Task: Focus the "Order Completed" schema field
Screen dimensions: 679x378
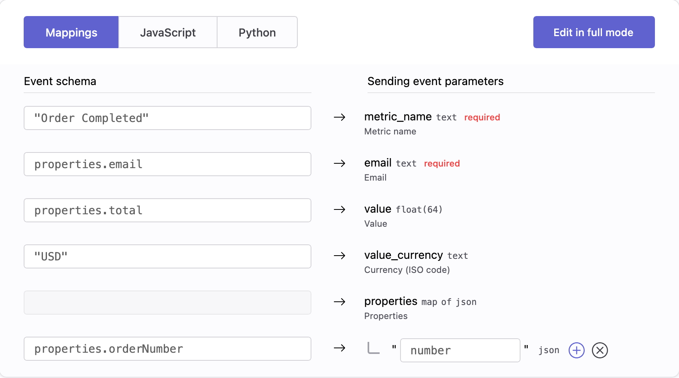Action: point(167,118)
